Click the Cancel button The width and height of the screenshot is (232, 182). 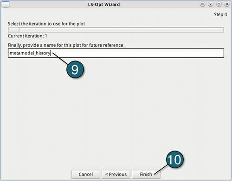(x=86, y=174)
